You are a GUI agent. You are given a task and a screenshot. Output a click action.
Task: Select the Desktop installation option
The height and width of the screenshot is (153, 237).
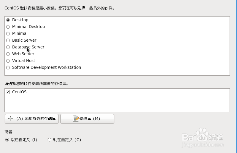coord(8,20)
